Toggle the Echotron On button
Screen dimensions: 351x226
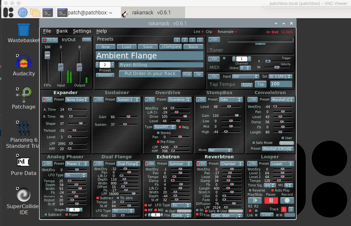pos(150,164)
